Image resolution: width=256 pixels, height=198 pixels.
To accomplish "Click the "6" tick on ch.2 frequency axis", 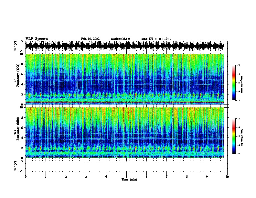I will click(x=22, y=127).
